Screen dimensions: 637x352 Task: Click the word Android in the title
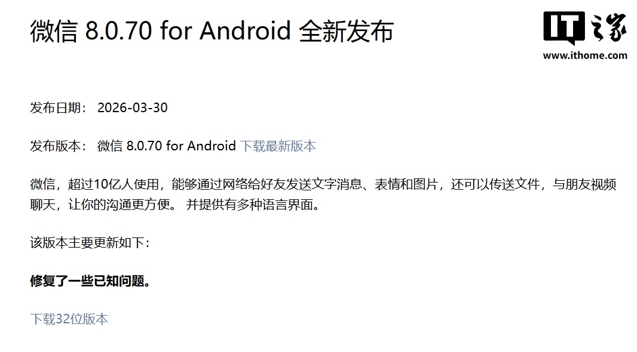pos(246,31)
